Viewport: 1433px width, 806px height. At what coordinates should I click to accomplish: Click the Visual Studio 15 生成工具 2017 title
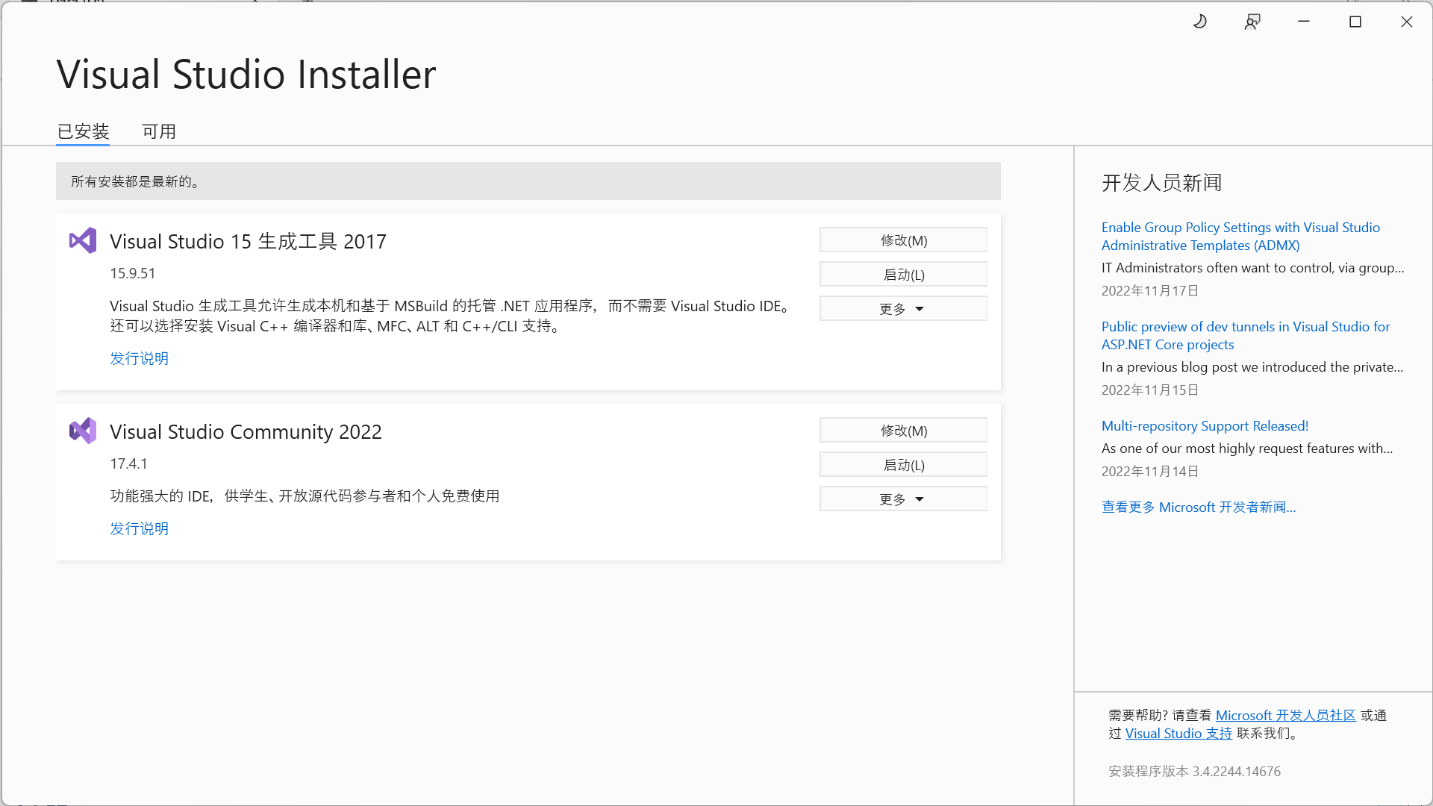pos(248,241)
